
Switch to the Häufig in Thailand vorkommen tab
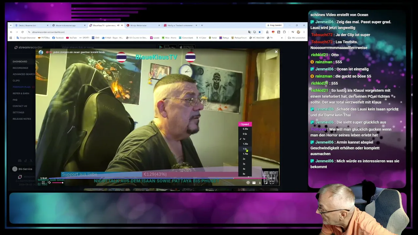pos(181,25)
